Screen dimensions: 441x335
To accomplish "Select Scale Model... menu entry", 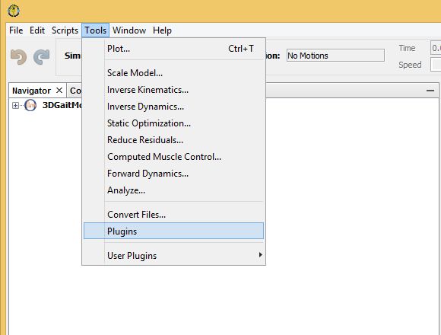I will (173, 73).
